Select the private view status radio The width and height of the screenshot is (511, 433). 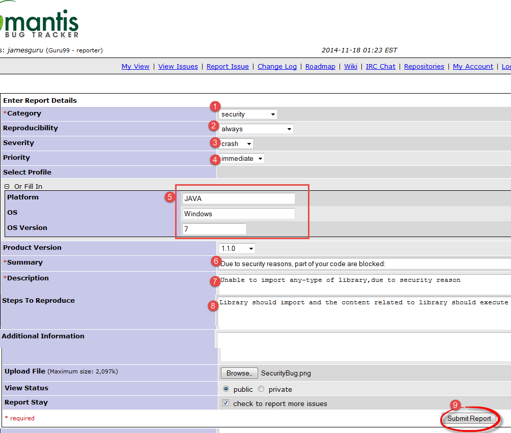261,389
